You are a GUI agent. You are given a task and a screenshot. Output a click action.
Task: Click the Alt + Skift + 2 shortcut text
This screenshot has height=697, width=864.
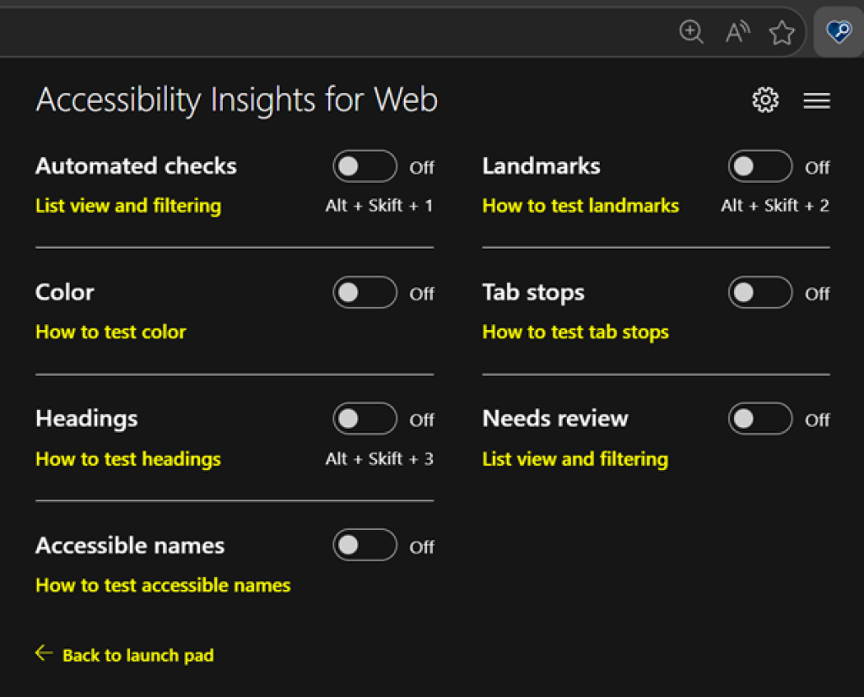pyautogui.click(x=775, y=206)
